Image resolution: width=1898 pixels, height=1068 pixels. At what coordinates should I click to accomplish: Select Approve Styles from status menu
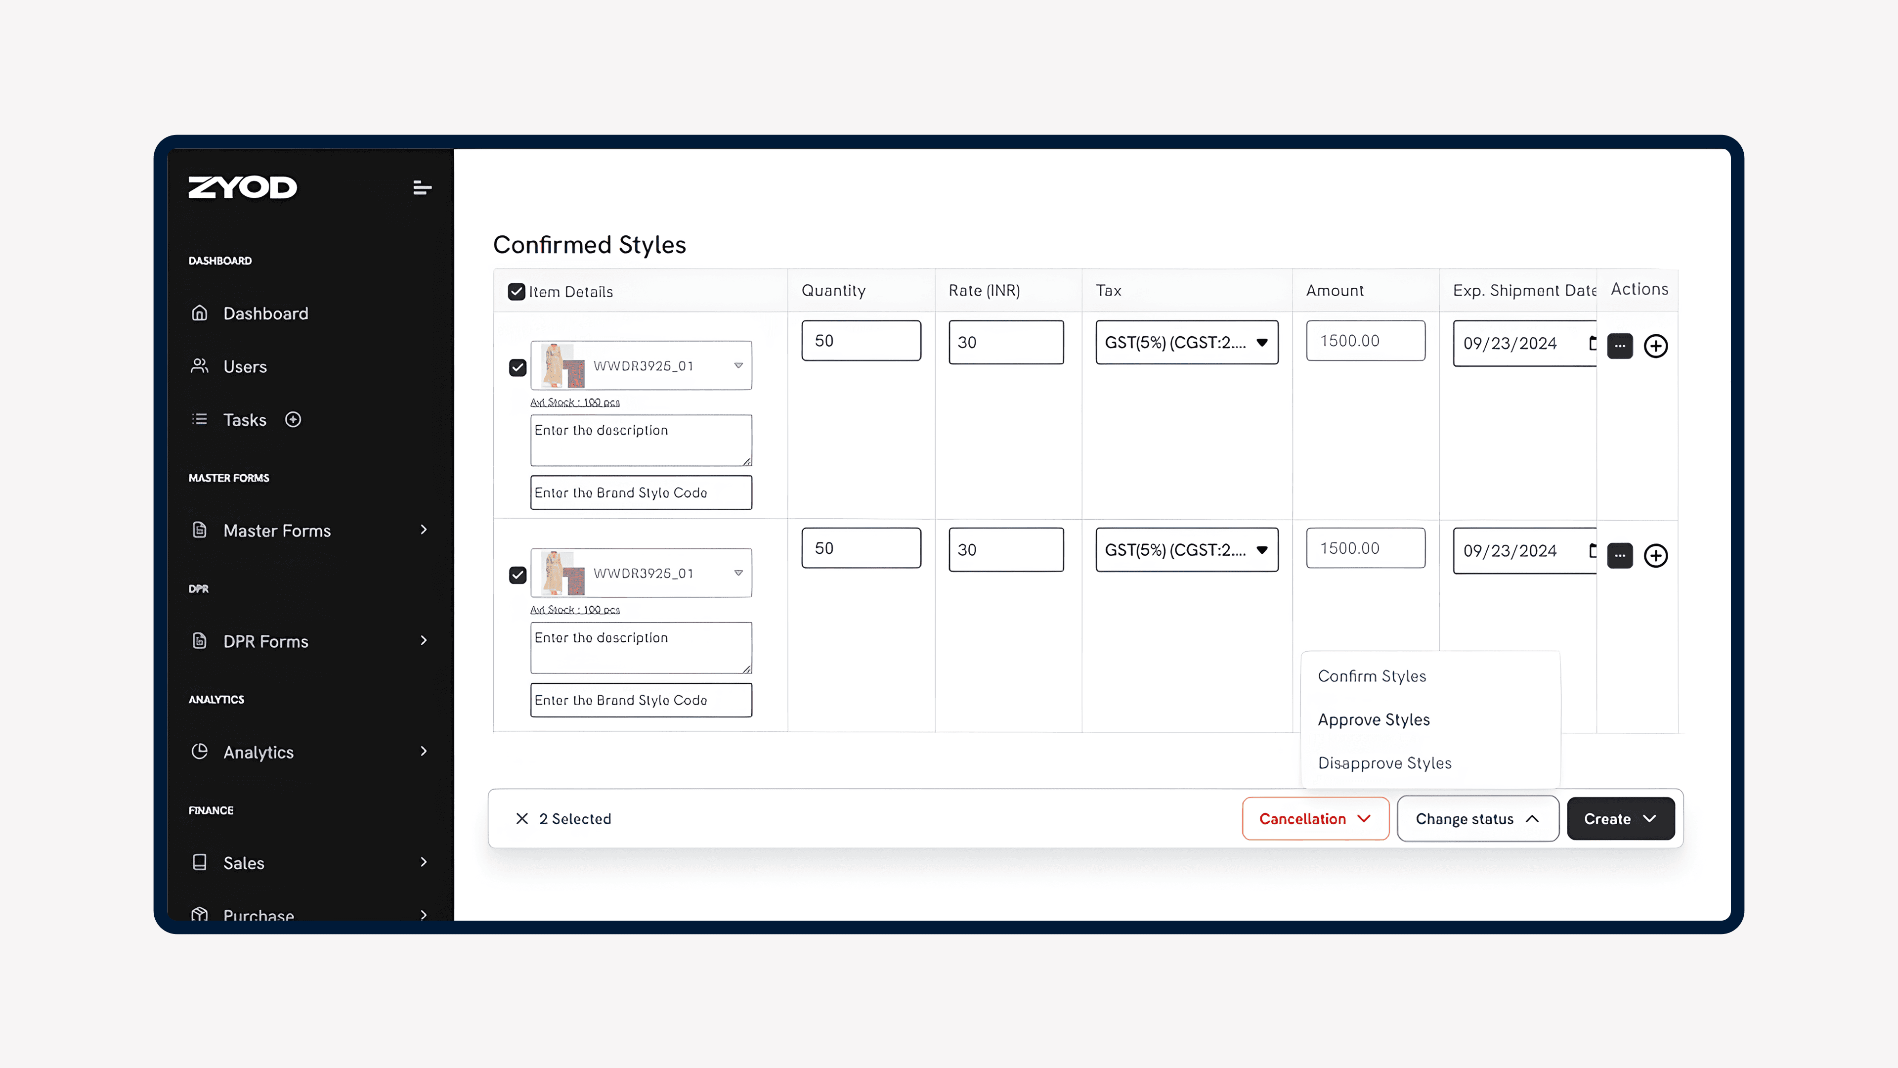pos(1374,719)
